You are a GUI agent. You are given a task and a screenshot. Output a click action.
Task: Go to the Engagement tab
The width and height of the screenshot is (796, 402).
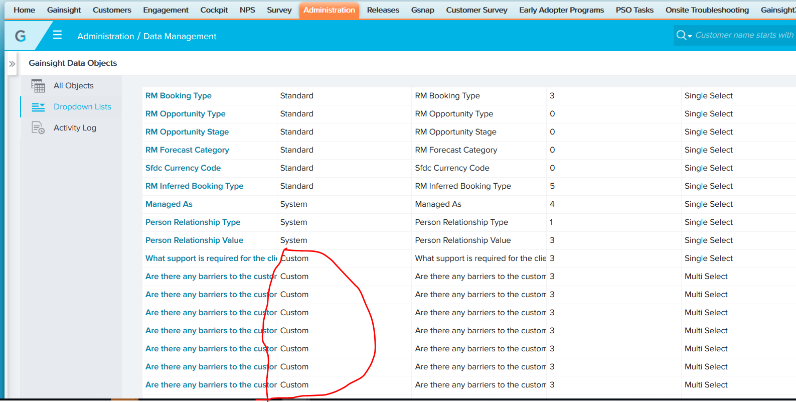(x=166, y=10)
